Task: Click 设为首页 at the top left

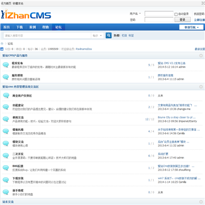Action: 6,3
